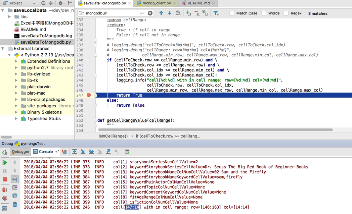Clear the mongodbUri search field
The width and height of the screenshot is (352, 214).
(150, 13)
